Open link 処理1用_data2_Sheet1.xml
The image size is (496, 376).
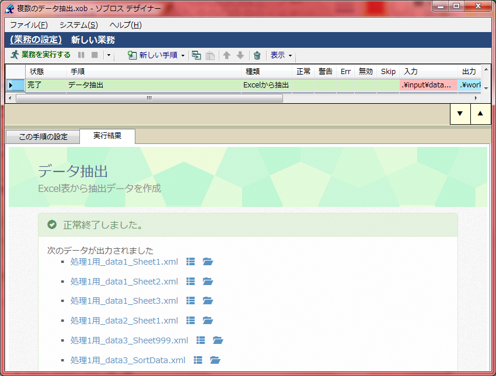tap(124, 321)
